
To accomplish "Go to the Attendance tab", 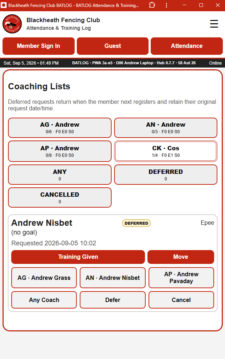I will (x=187, y=46).
